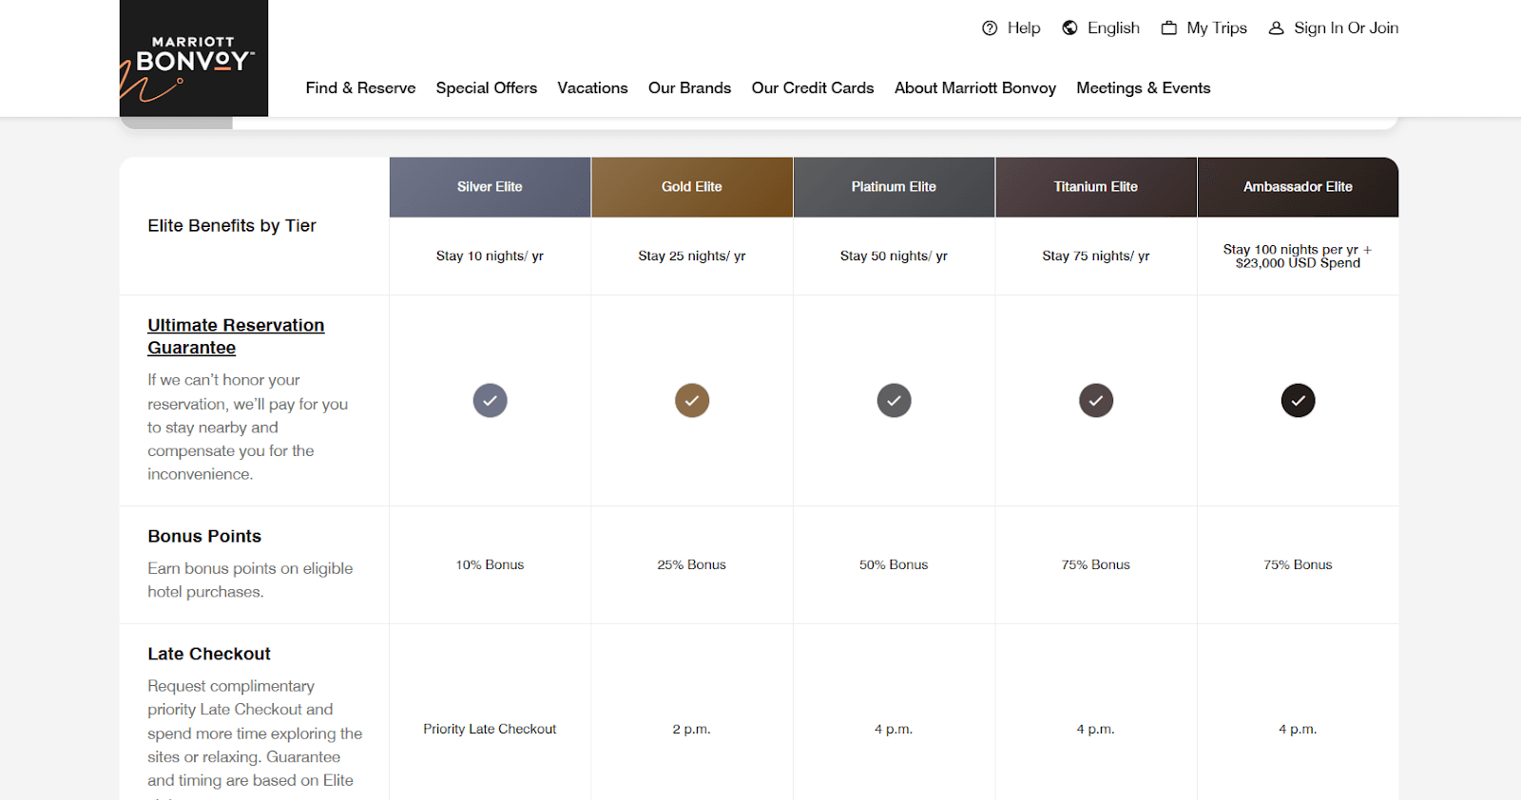Select the Platinum Elite column header

(895, 187)
